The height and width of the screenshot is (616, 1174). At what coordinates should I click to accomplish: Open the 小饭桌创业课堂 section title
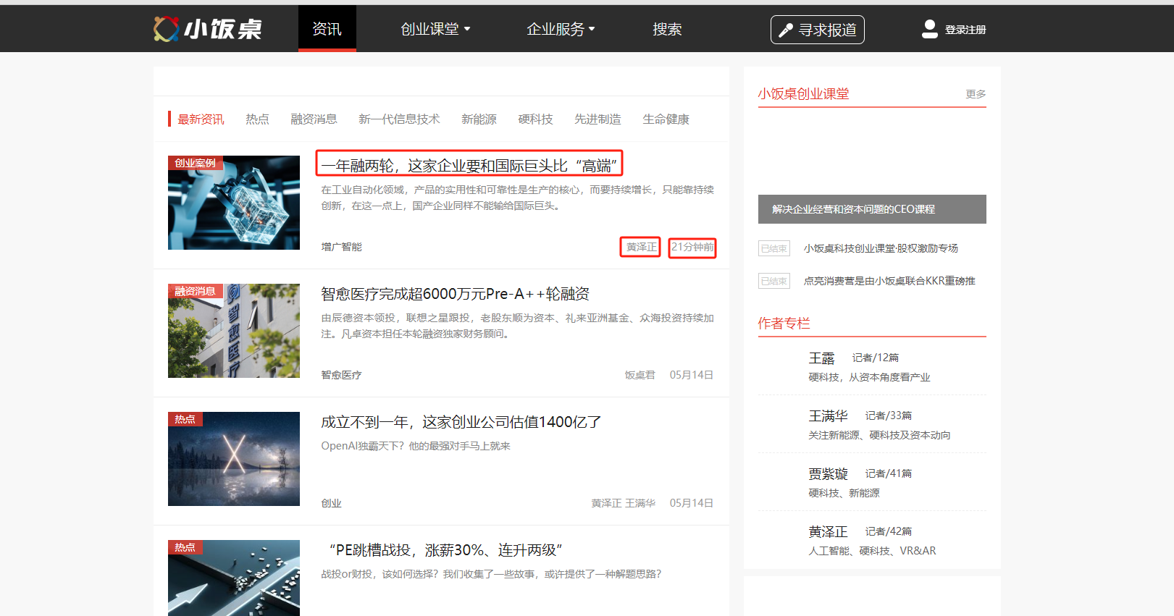pos(803,93)
